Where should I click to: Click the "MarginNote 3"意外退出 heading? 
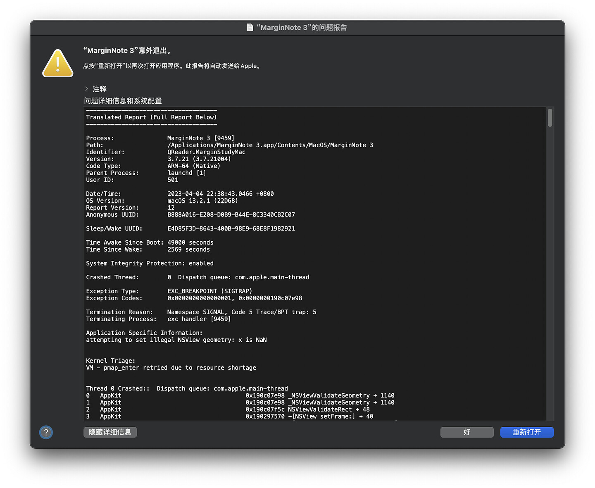(x=127, y=50)
